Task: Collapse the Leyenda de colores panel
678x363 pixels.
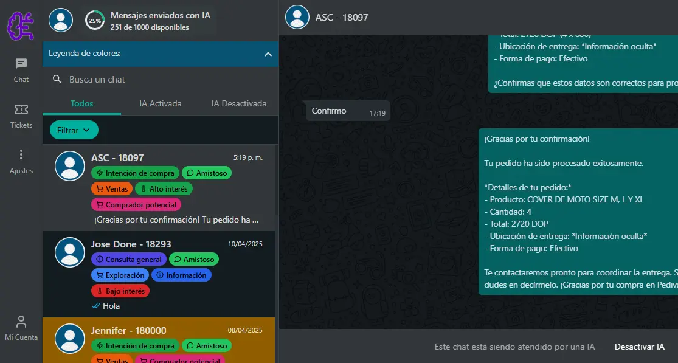Action: (268, 54)
